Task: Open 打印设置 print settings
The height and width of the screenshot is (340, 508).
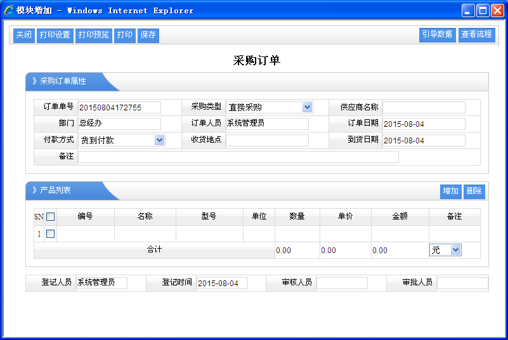Action: [x=55, y=35]
